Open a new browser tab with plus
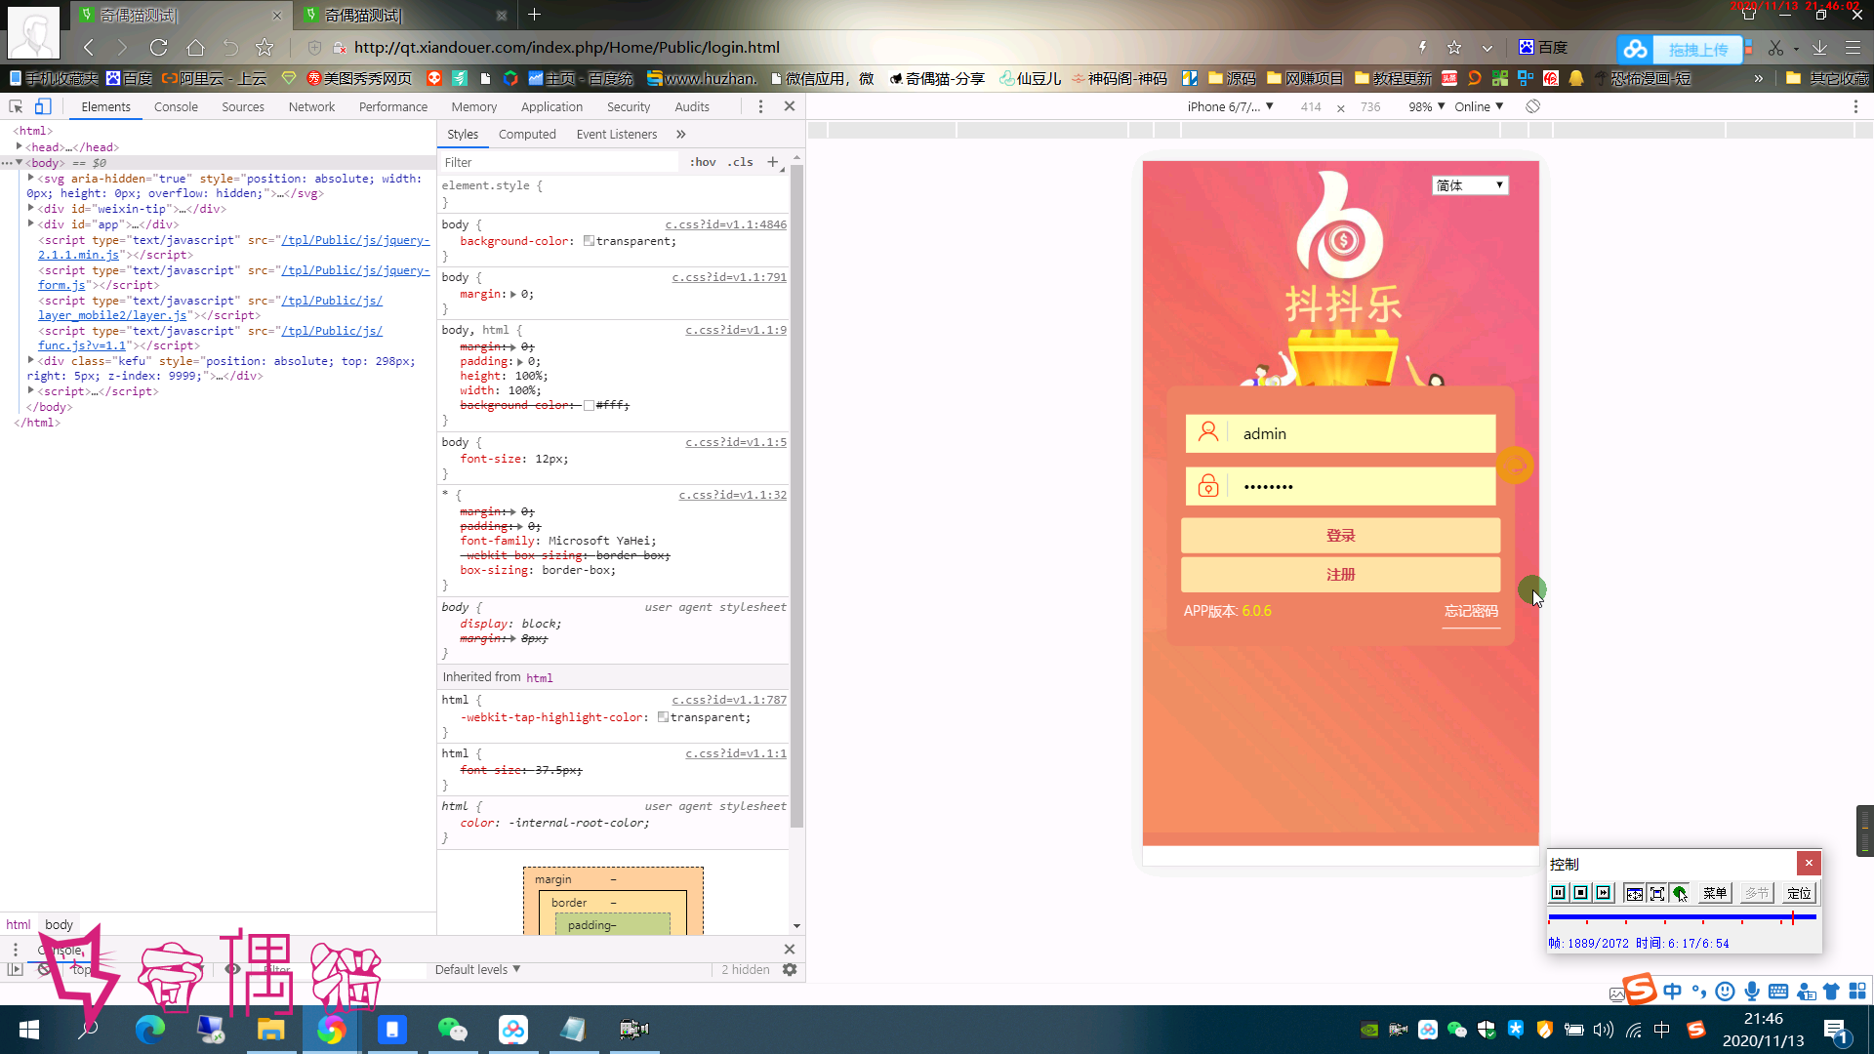 [x=534, y=15]
